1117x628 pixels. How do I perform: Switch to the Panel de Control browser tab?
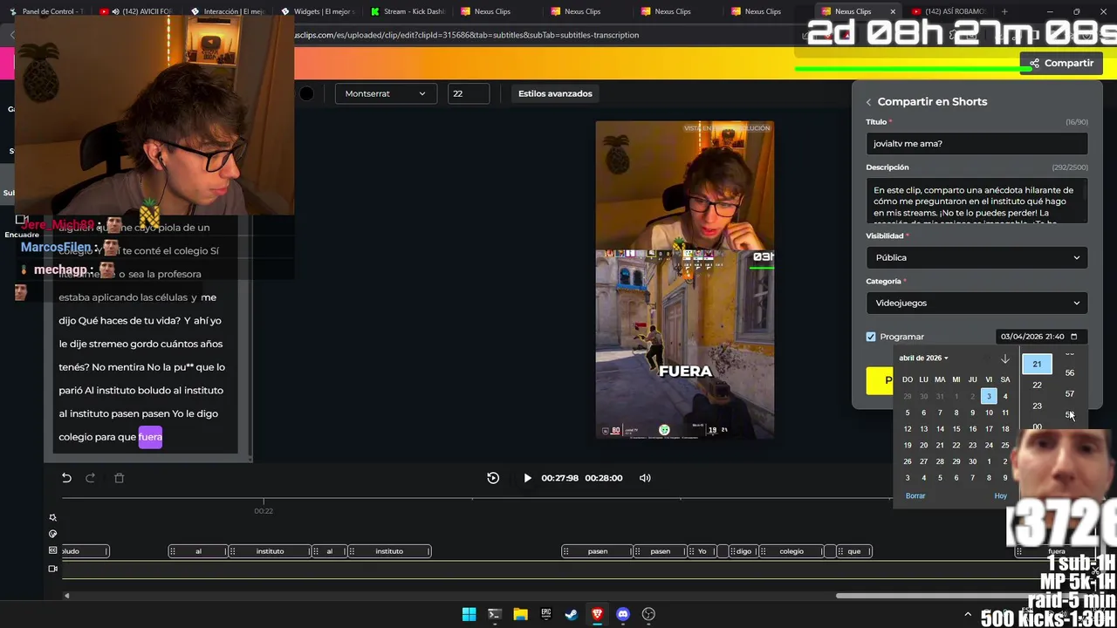click(46, 11)
